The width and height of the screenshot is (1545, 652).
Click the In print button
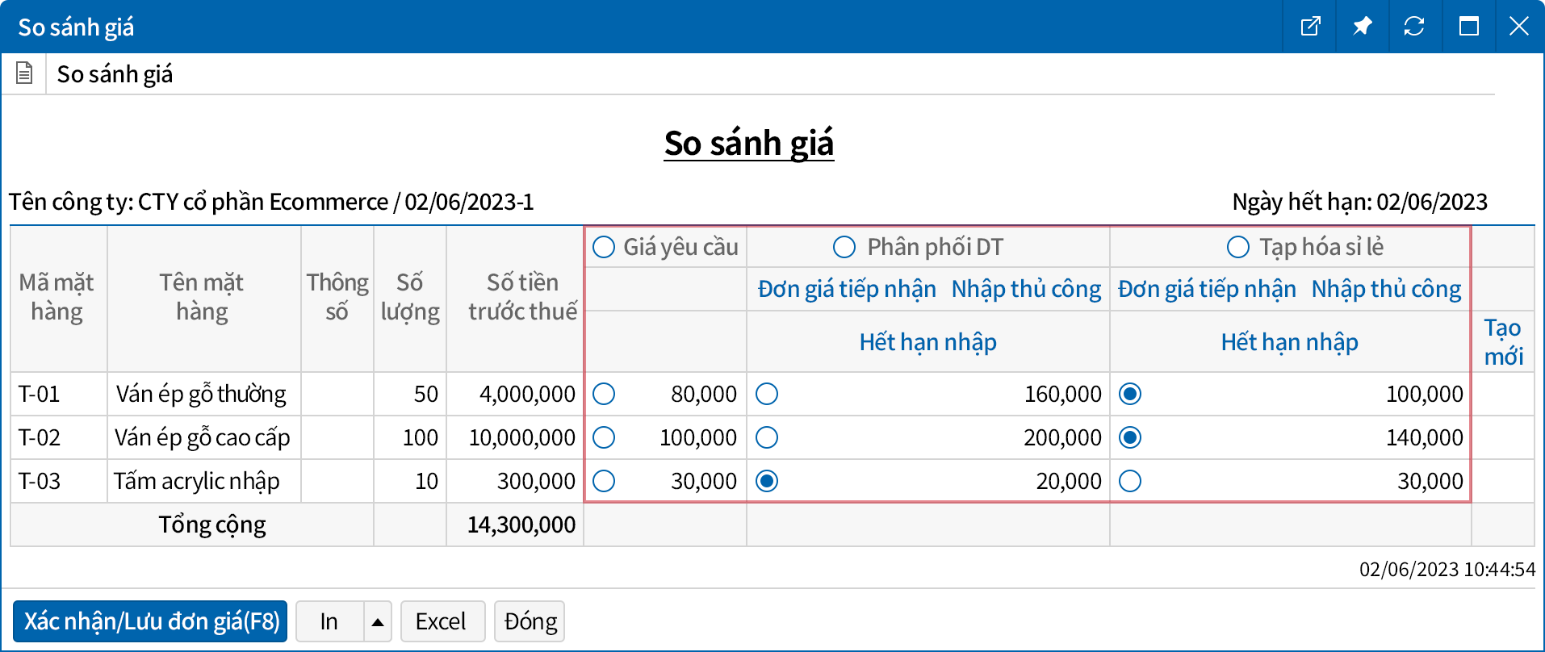pyautogui.click(x=329, y=621)
